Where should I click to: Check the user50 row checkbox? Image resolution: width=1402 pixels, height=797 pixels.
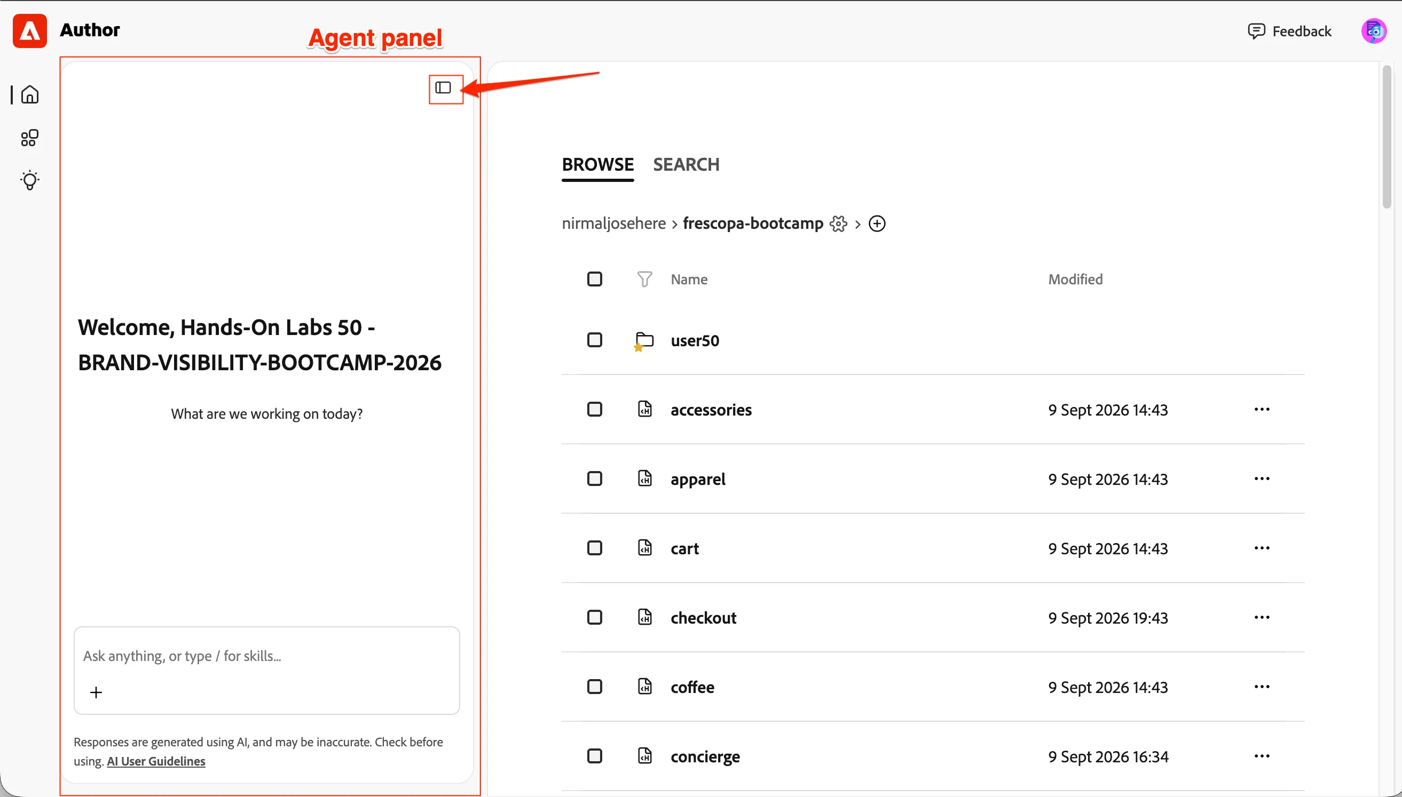pyautogui.click(x=595, y=340)
